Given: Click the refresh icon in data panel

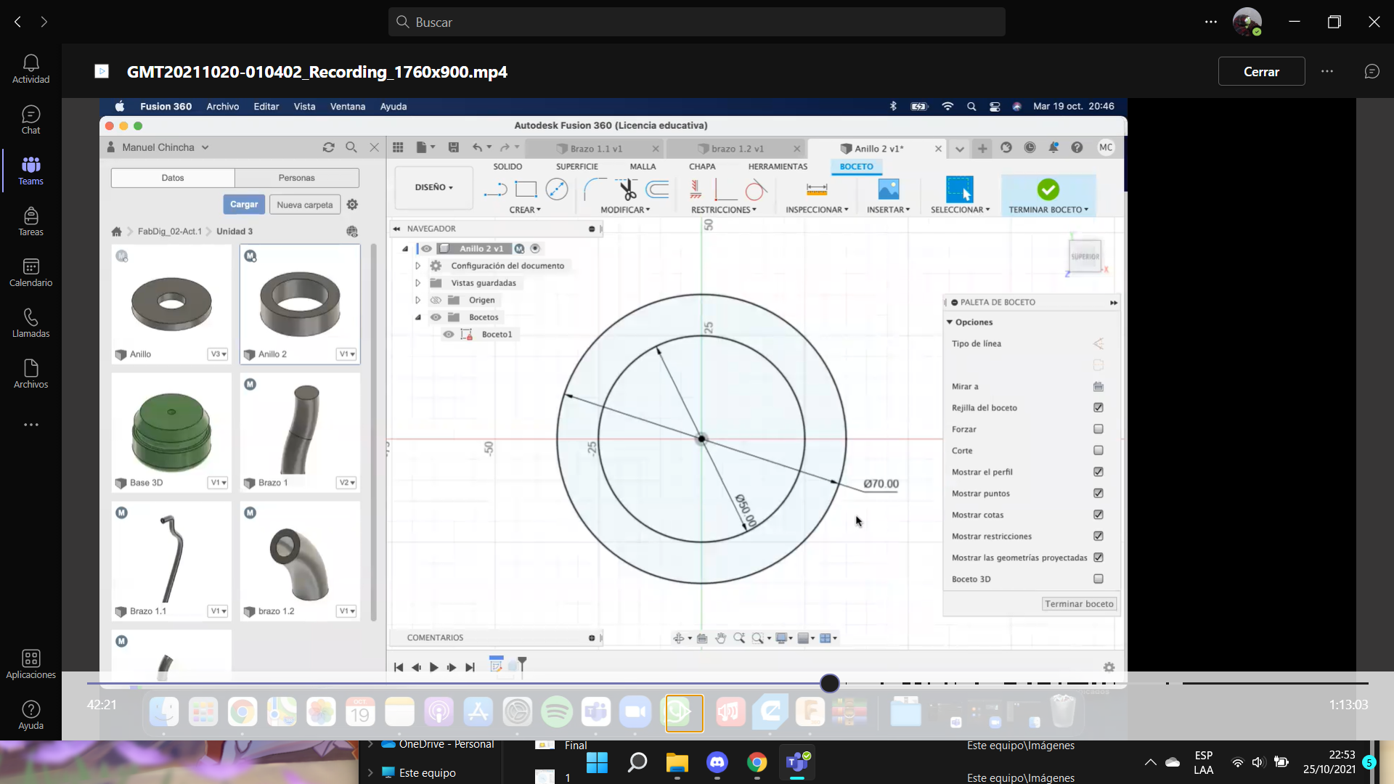Looking at the screenshot, I should [x=328, y=147].
